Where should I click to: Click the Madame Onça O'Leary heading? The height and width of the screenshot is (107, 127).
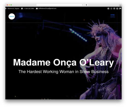63,63
